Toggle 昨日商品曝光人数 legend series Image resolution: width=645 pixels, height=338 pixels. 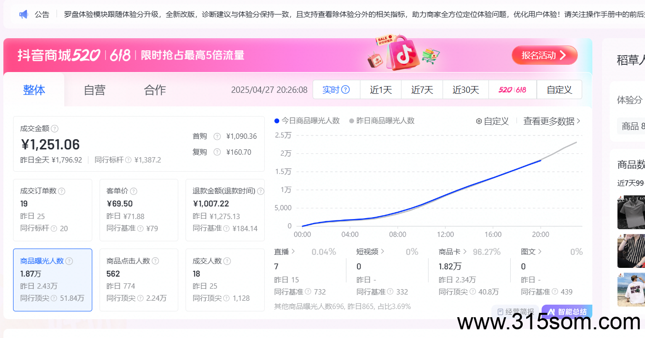pyautogui.click(x=382, y=121)
